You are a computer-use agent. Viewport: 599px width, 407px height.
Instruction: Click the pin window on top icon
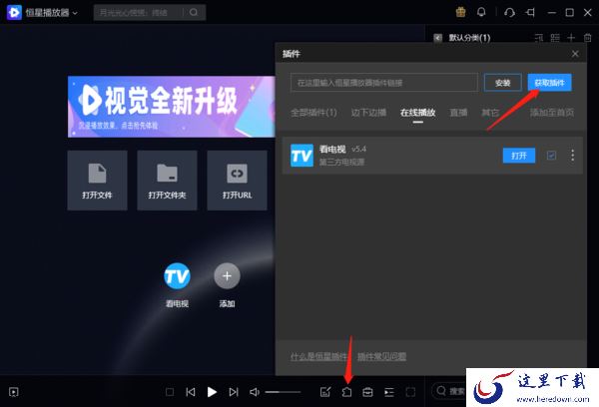coord(530,13)
